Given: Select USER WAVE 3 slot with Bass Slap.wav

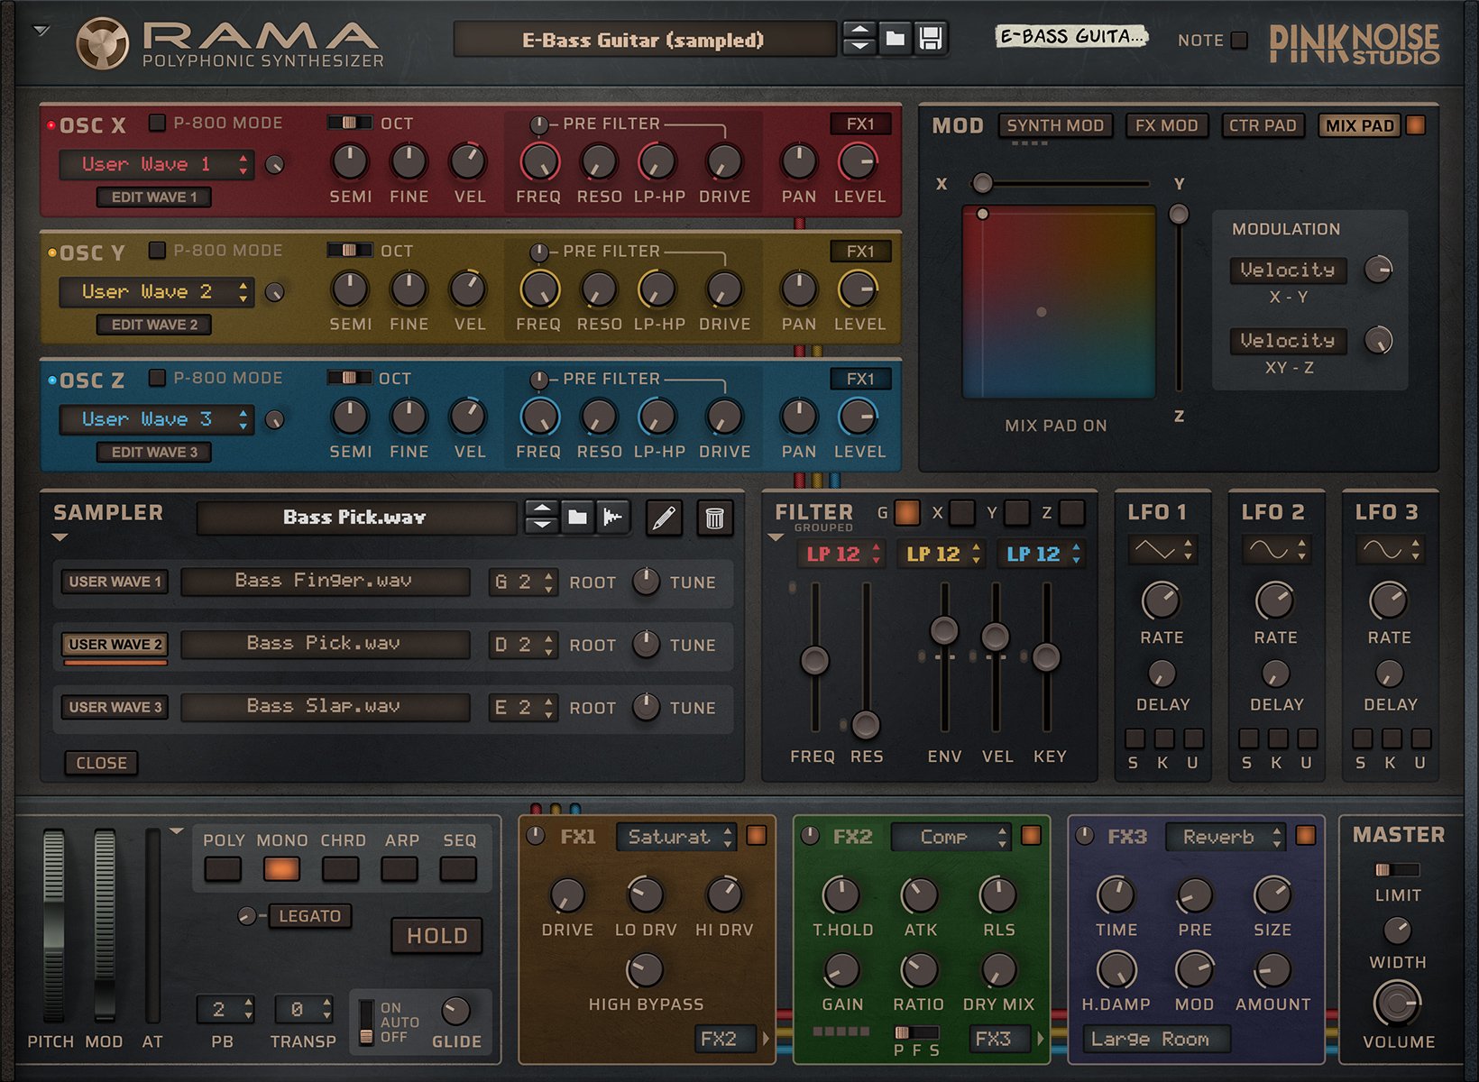Looking at the screenshot, I should point(114,707).
